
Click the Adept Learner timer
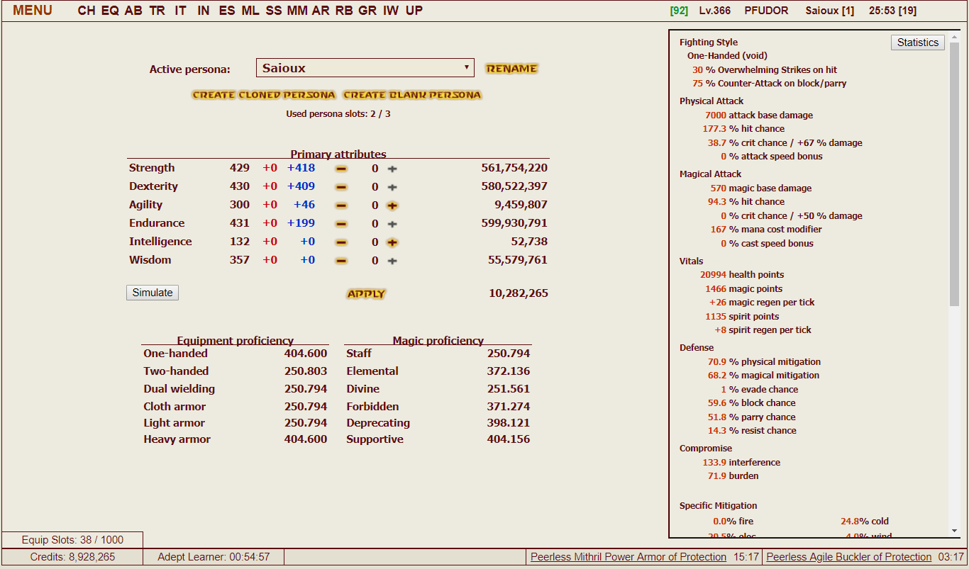214,557
